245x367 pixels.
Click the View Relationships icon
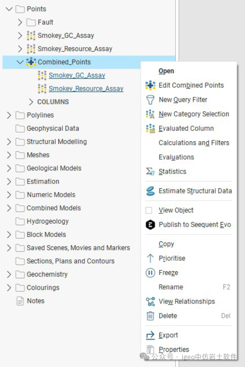coord(150,302)
